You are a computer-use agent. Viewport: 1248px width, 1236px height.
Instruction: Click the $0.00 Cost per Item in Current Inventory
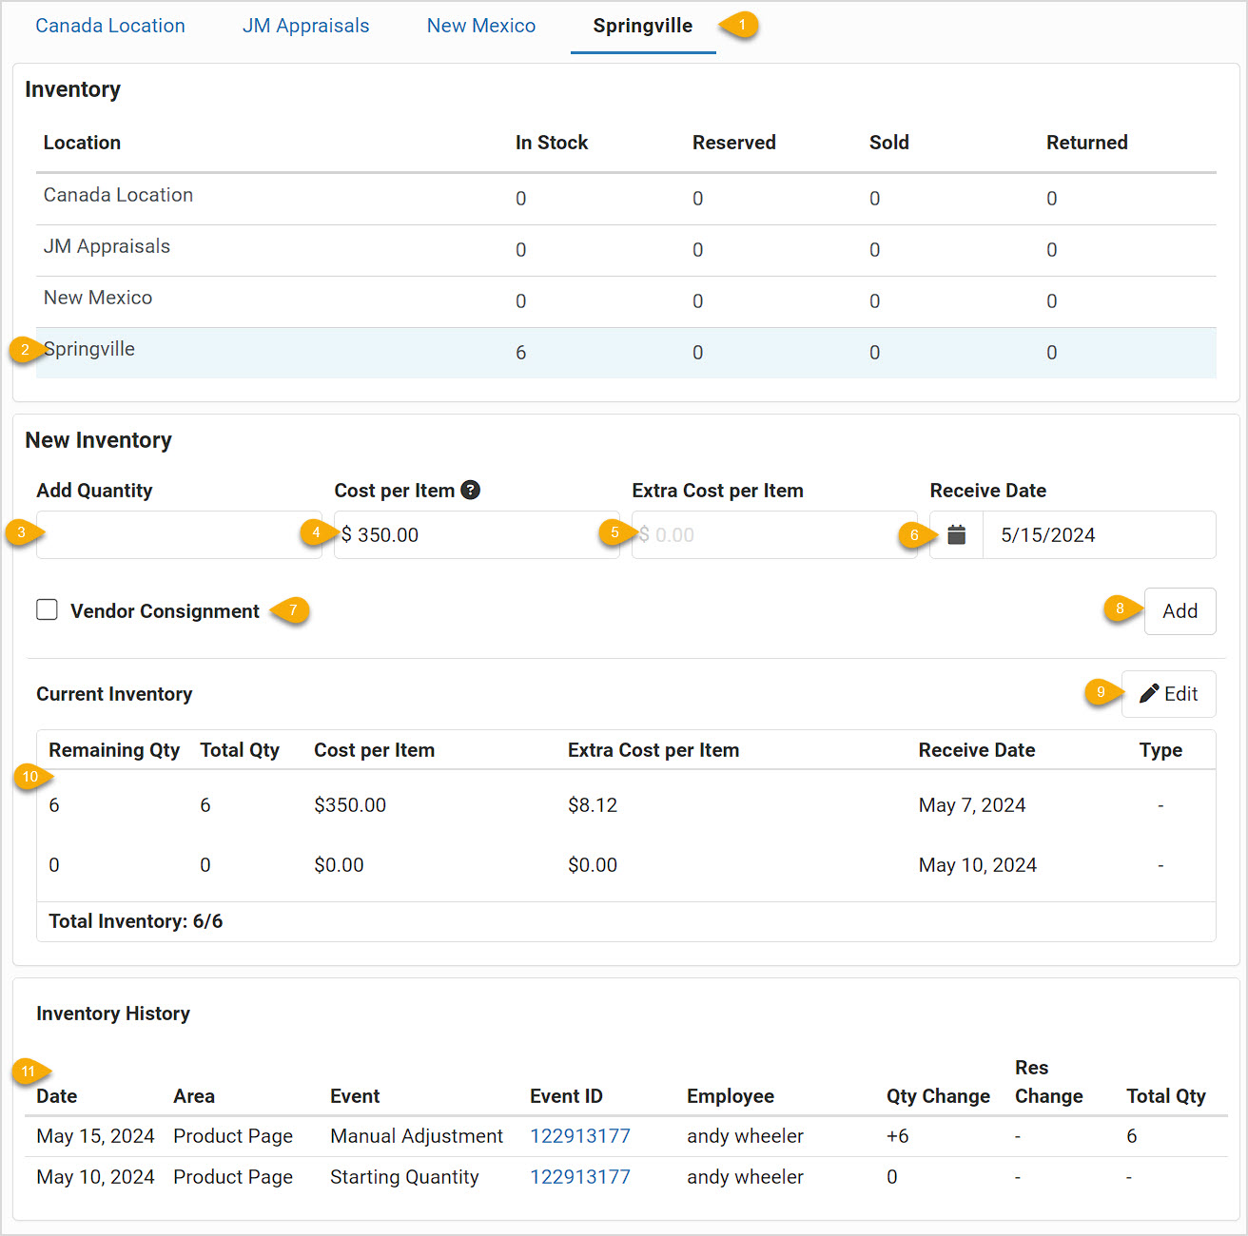(x=339, y=865)
